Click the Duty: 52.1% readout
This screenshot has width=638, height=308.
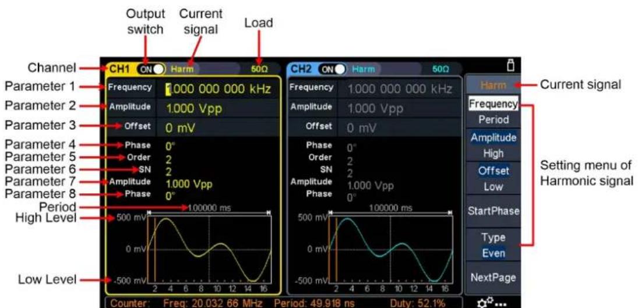click(x=417, y=303)
